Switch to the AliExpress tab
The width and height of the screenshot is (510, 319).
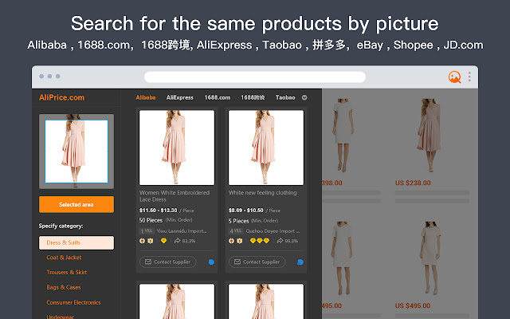point(179,97)
